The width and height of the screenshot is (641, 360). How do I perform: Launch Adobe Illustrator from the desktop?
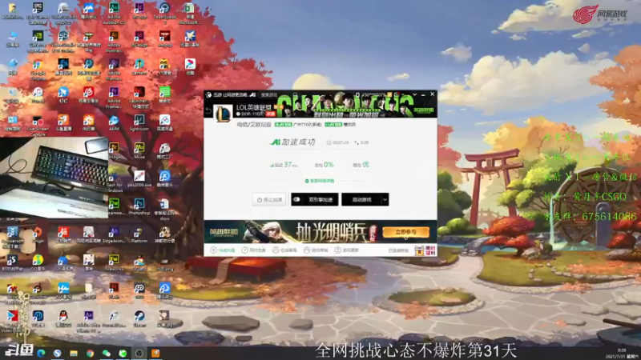114,42
